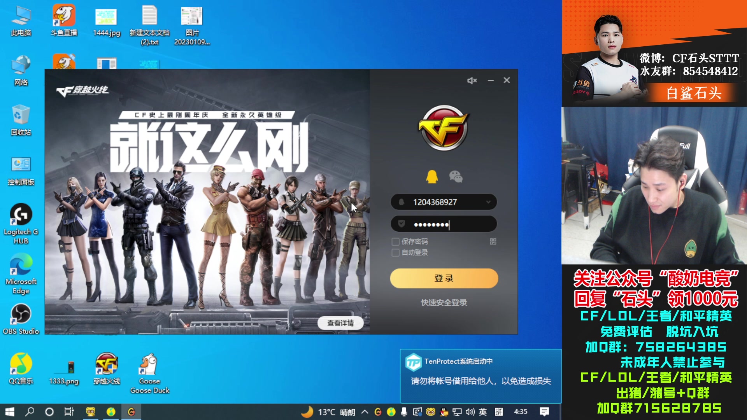Switch 英 input language indicator
Viewport: 747px width, 420px height.
point(483,412)
